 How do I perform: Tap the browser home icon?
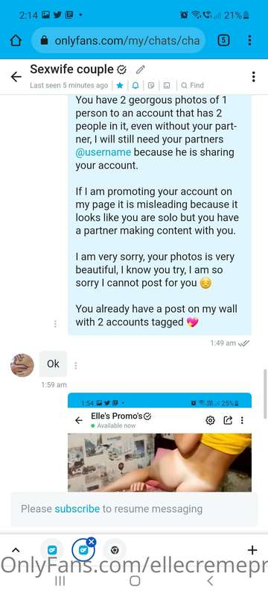tap(16, 40)
